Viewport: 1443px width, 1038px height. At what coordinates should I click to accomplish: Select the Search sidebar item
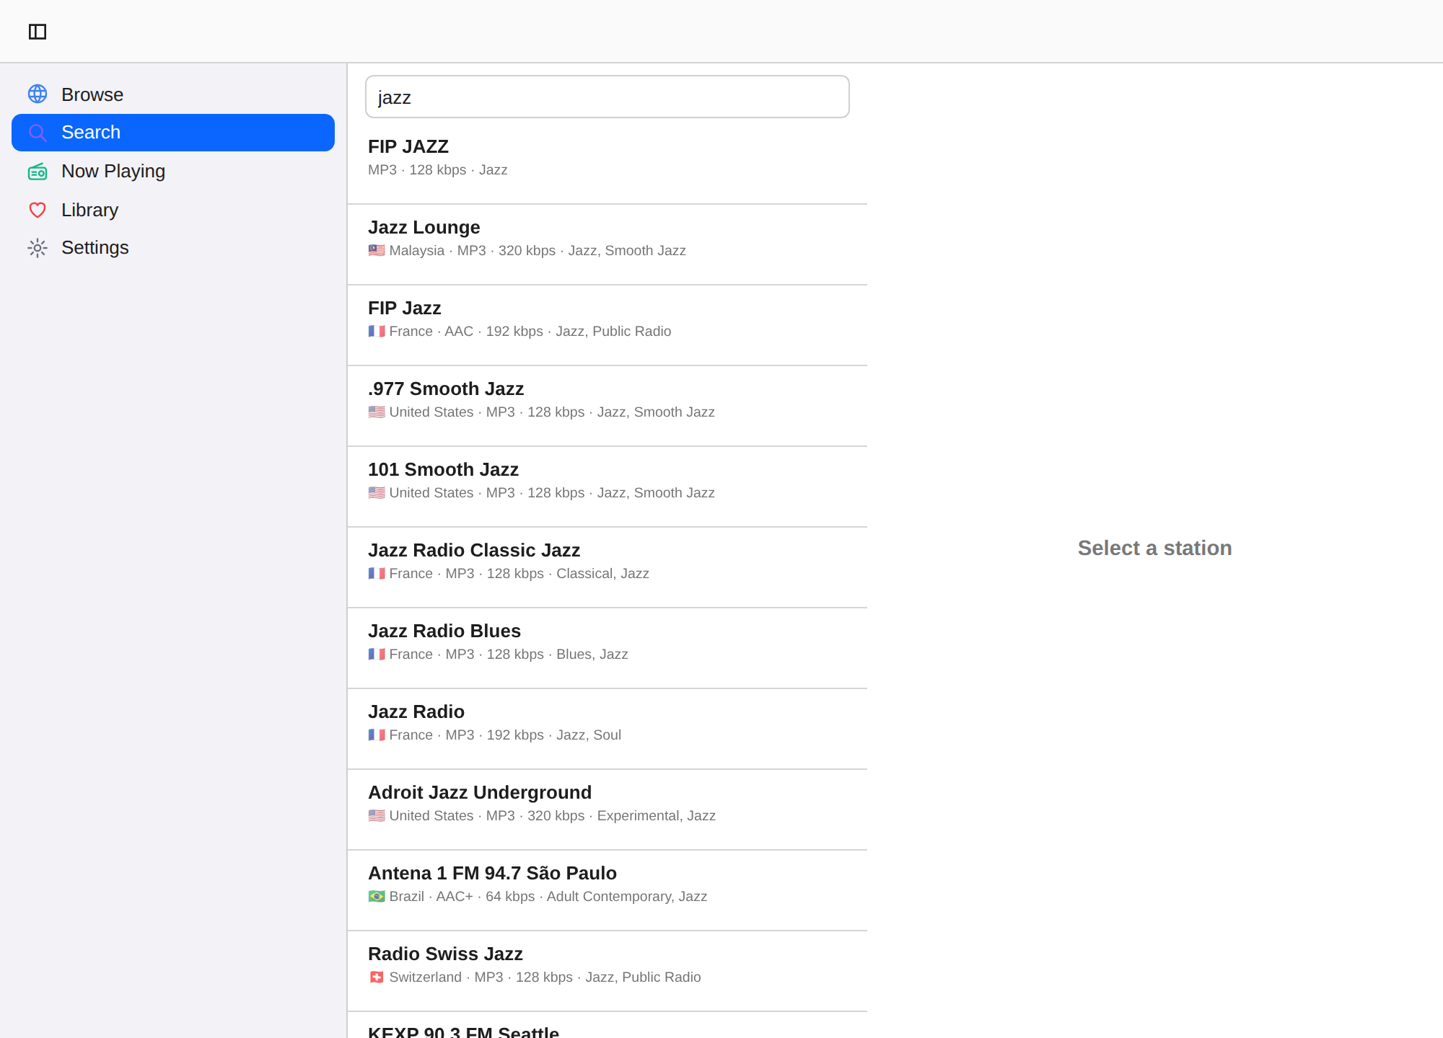tap(173, 133)
